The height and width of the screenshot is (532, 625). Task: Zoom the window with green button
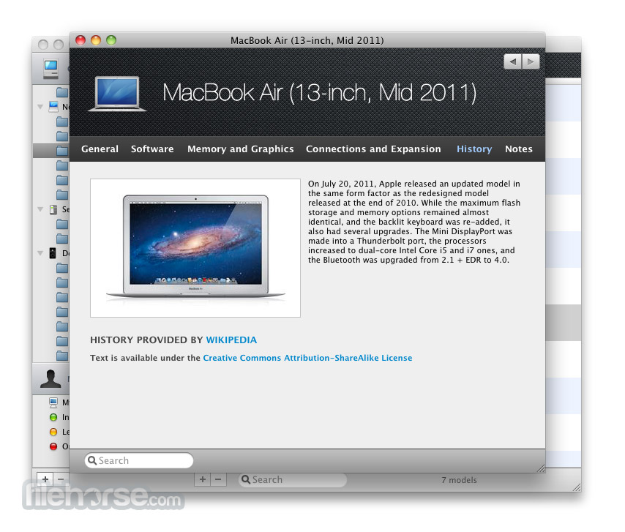tap(111, 40)
